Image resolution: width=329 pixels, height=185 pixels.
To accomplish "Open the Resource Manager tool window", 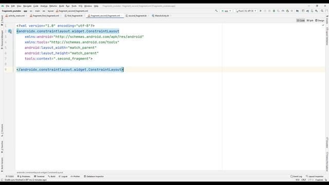I will 2,40.
